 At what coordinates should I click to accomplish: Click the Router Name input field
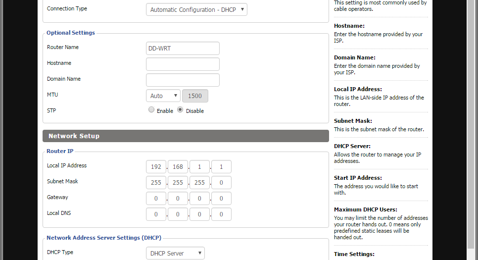click(x=183, y=49)
